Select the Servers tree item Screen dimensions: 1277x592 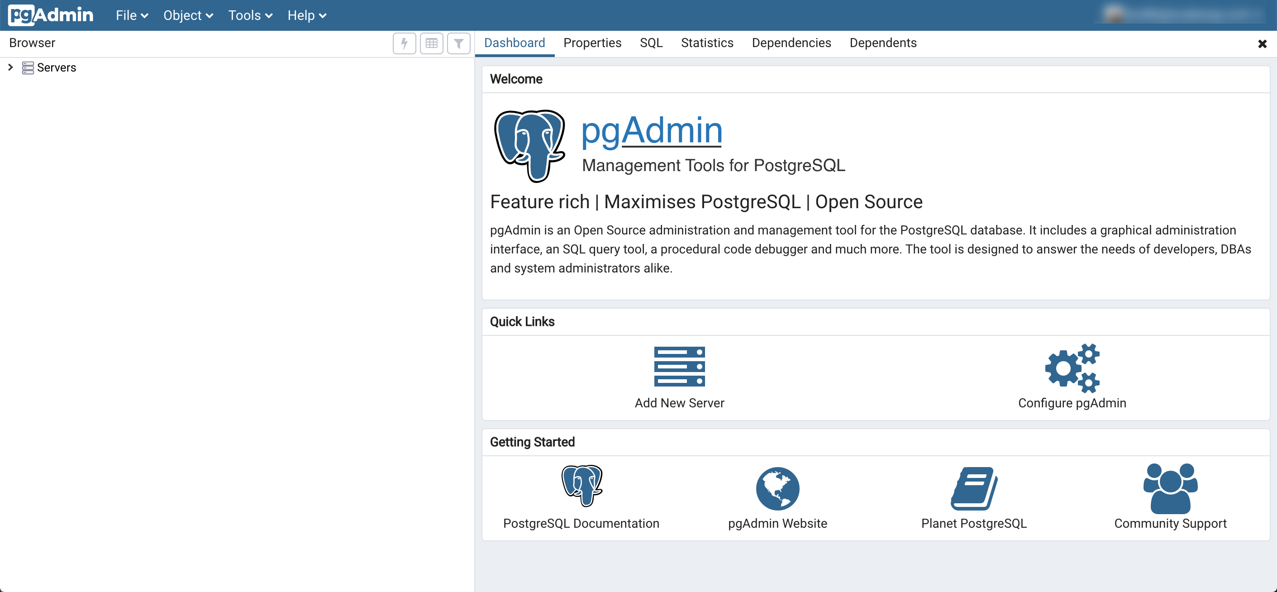click(57, 67)
